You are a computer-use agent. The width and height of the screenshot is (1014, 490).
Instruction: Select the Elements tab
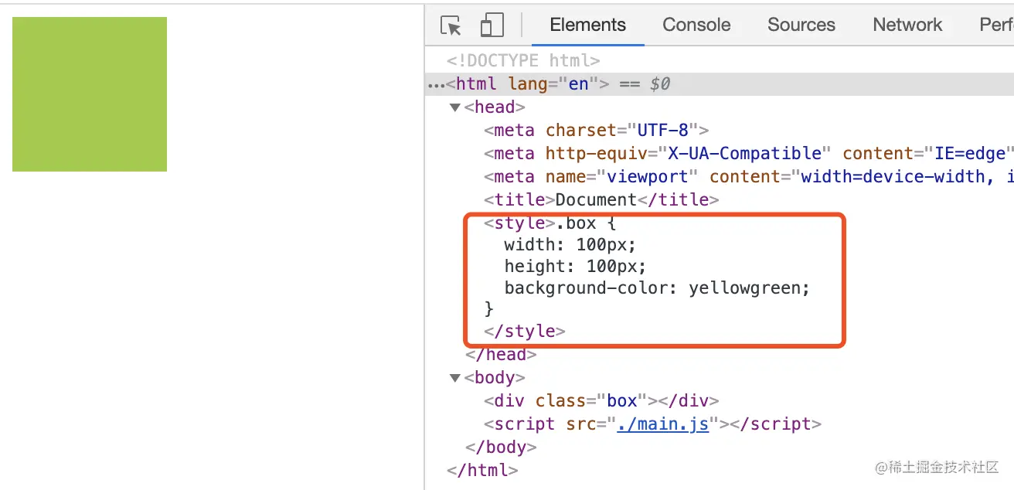tap(588, 25)
